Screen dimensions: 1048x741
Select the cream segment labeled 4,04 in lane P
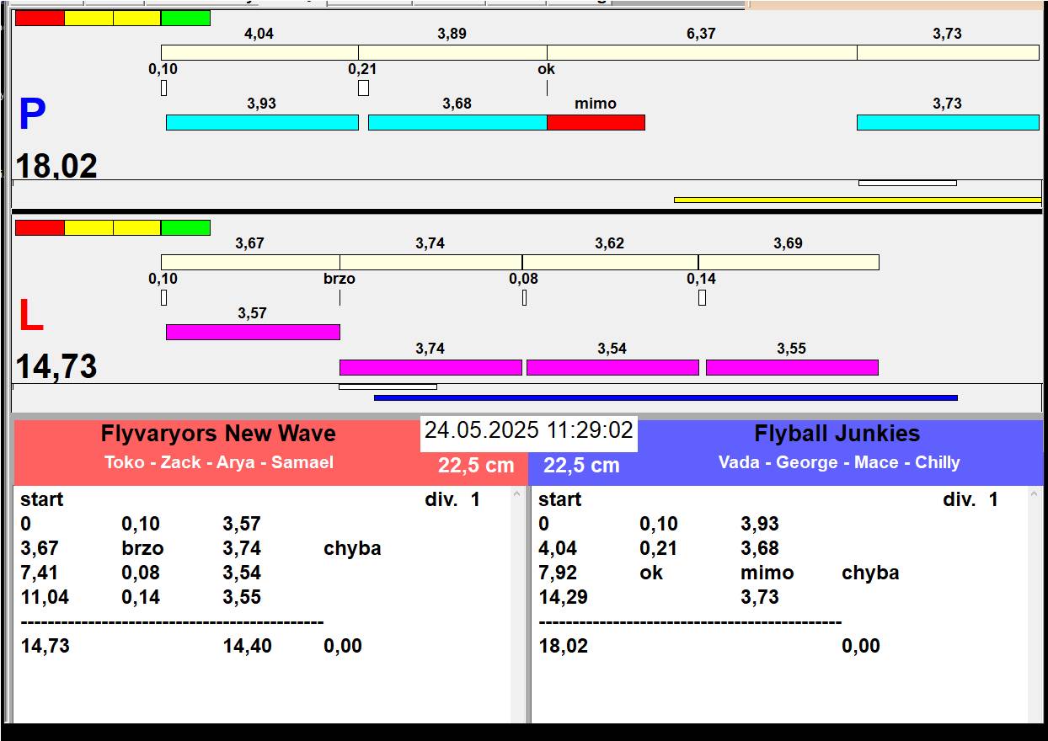point(259,52)
